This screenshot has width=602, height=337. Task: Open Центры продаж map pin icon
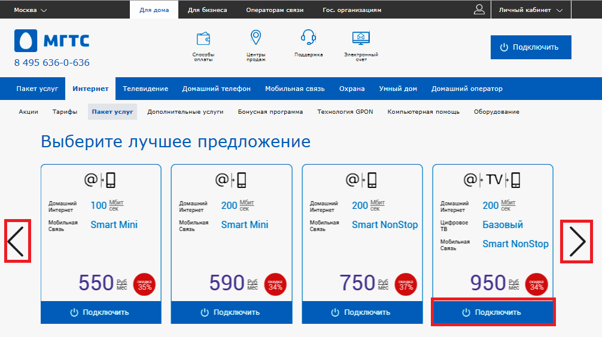[256, 38]
